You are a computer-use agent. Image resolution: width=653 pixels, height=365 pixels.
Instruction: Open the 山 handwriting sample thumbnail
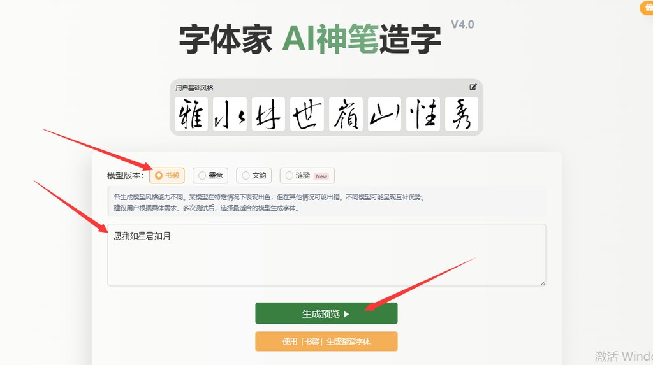385,114
